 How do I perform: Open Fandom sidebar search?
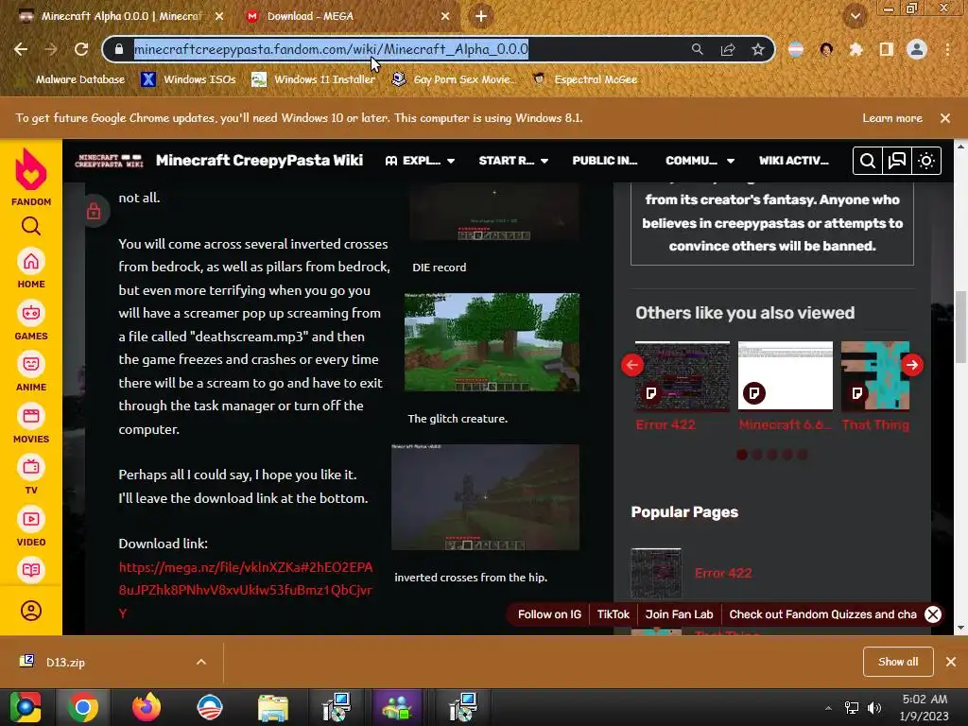(31, 227)
